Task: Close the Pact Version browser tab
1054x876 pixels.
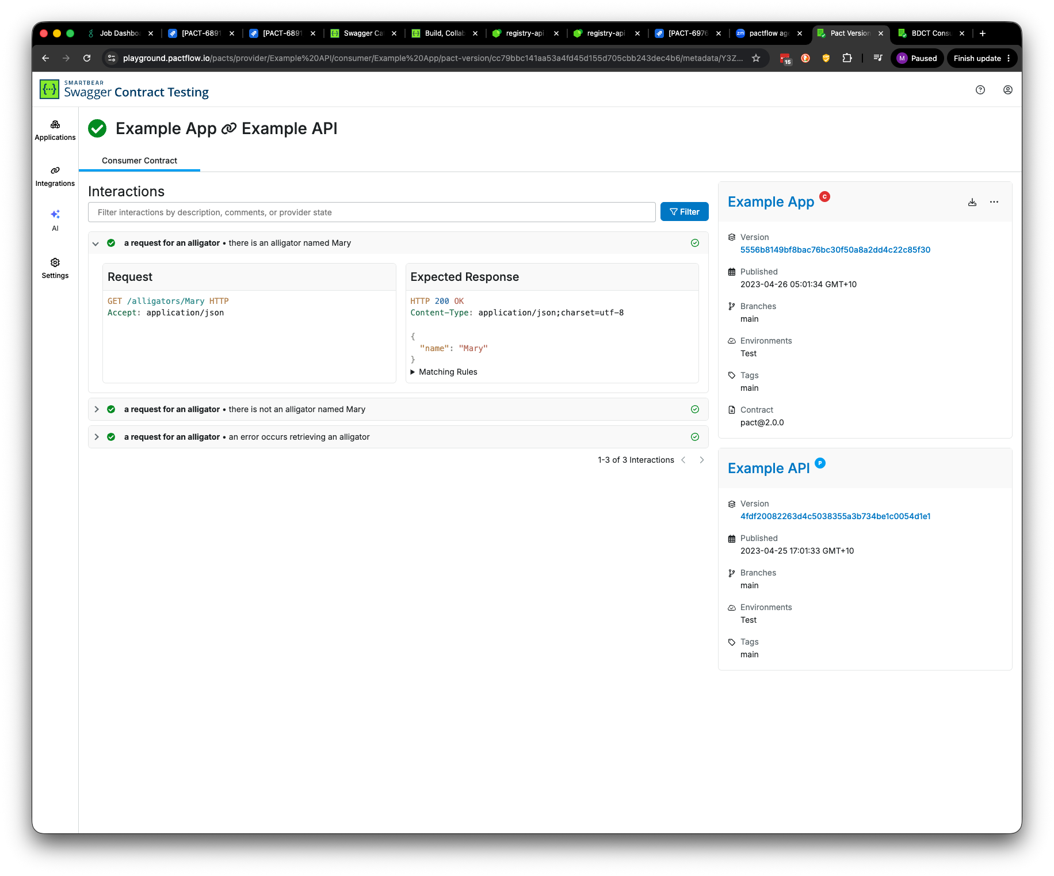Action: (x=881, y=33)
